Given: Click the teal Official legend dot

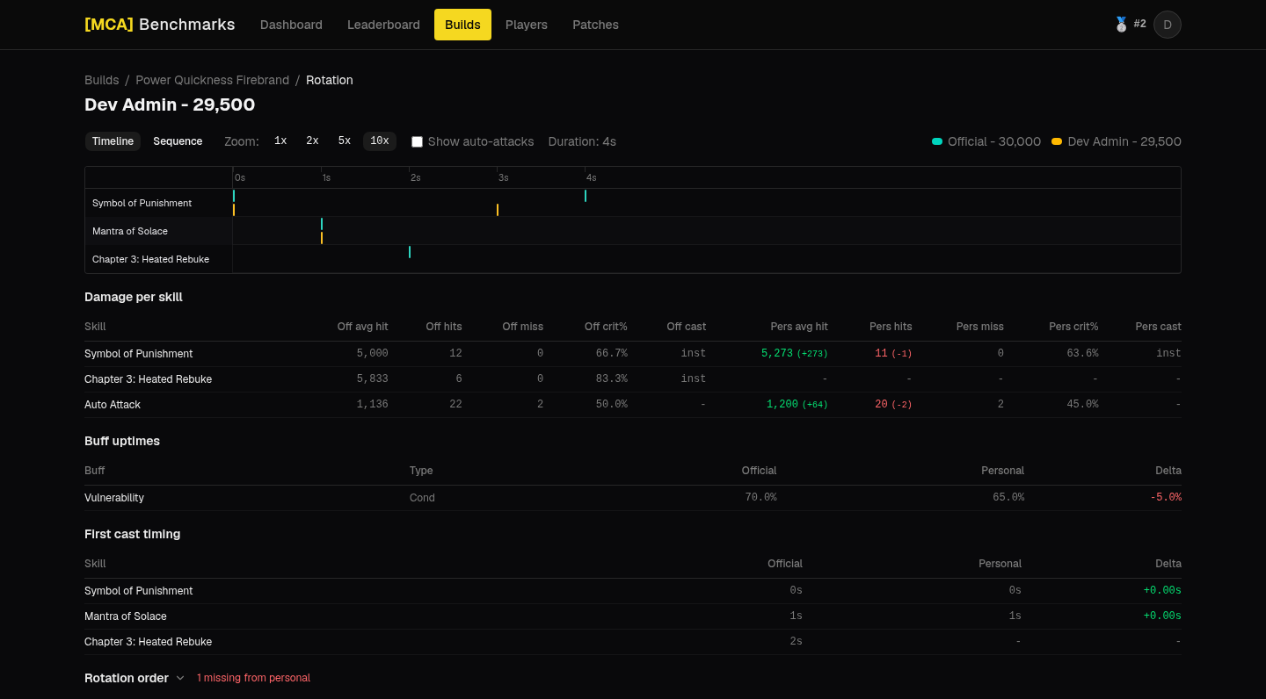Looking at the screenshot, I should [x=937, y=141].
